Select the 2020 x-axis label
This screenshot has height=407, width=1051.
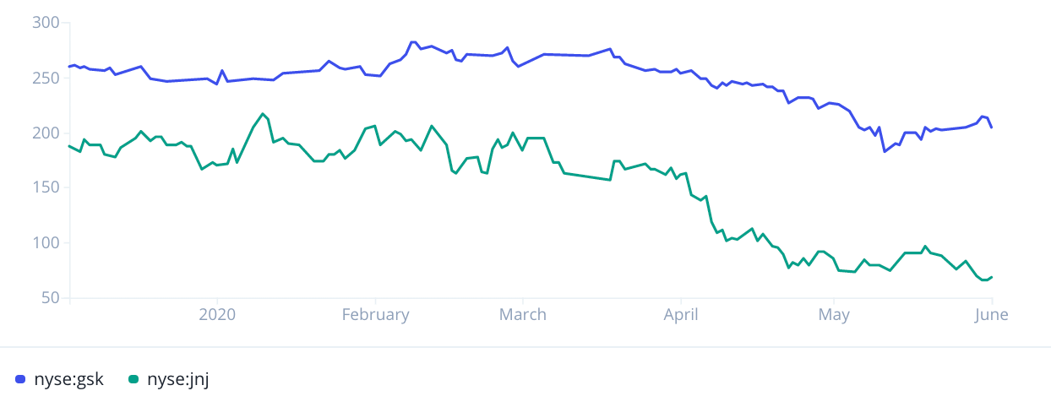217,315
